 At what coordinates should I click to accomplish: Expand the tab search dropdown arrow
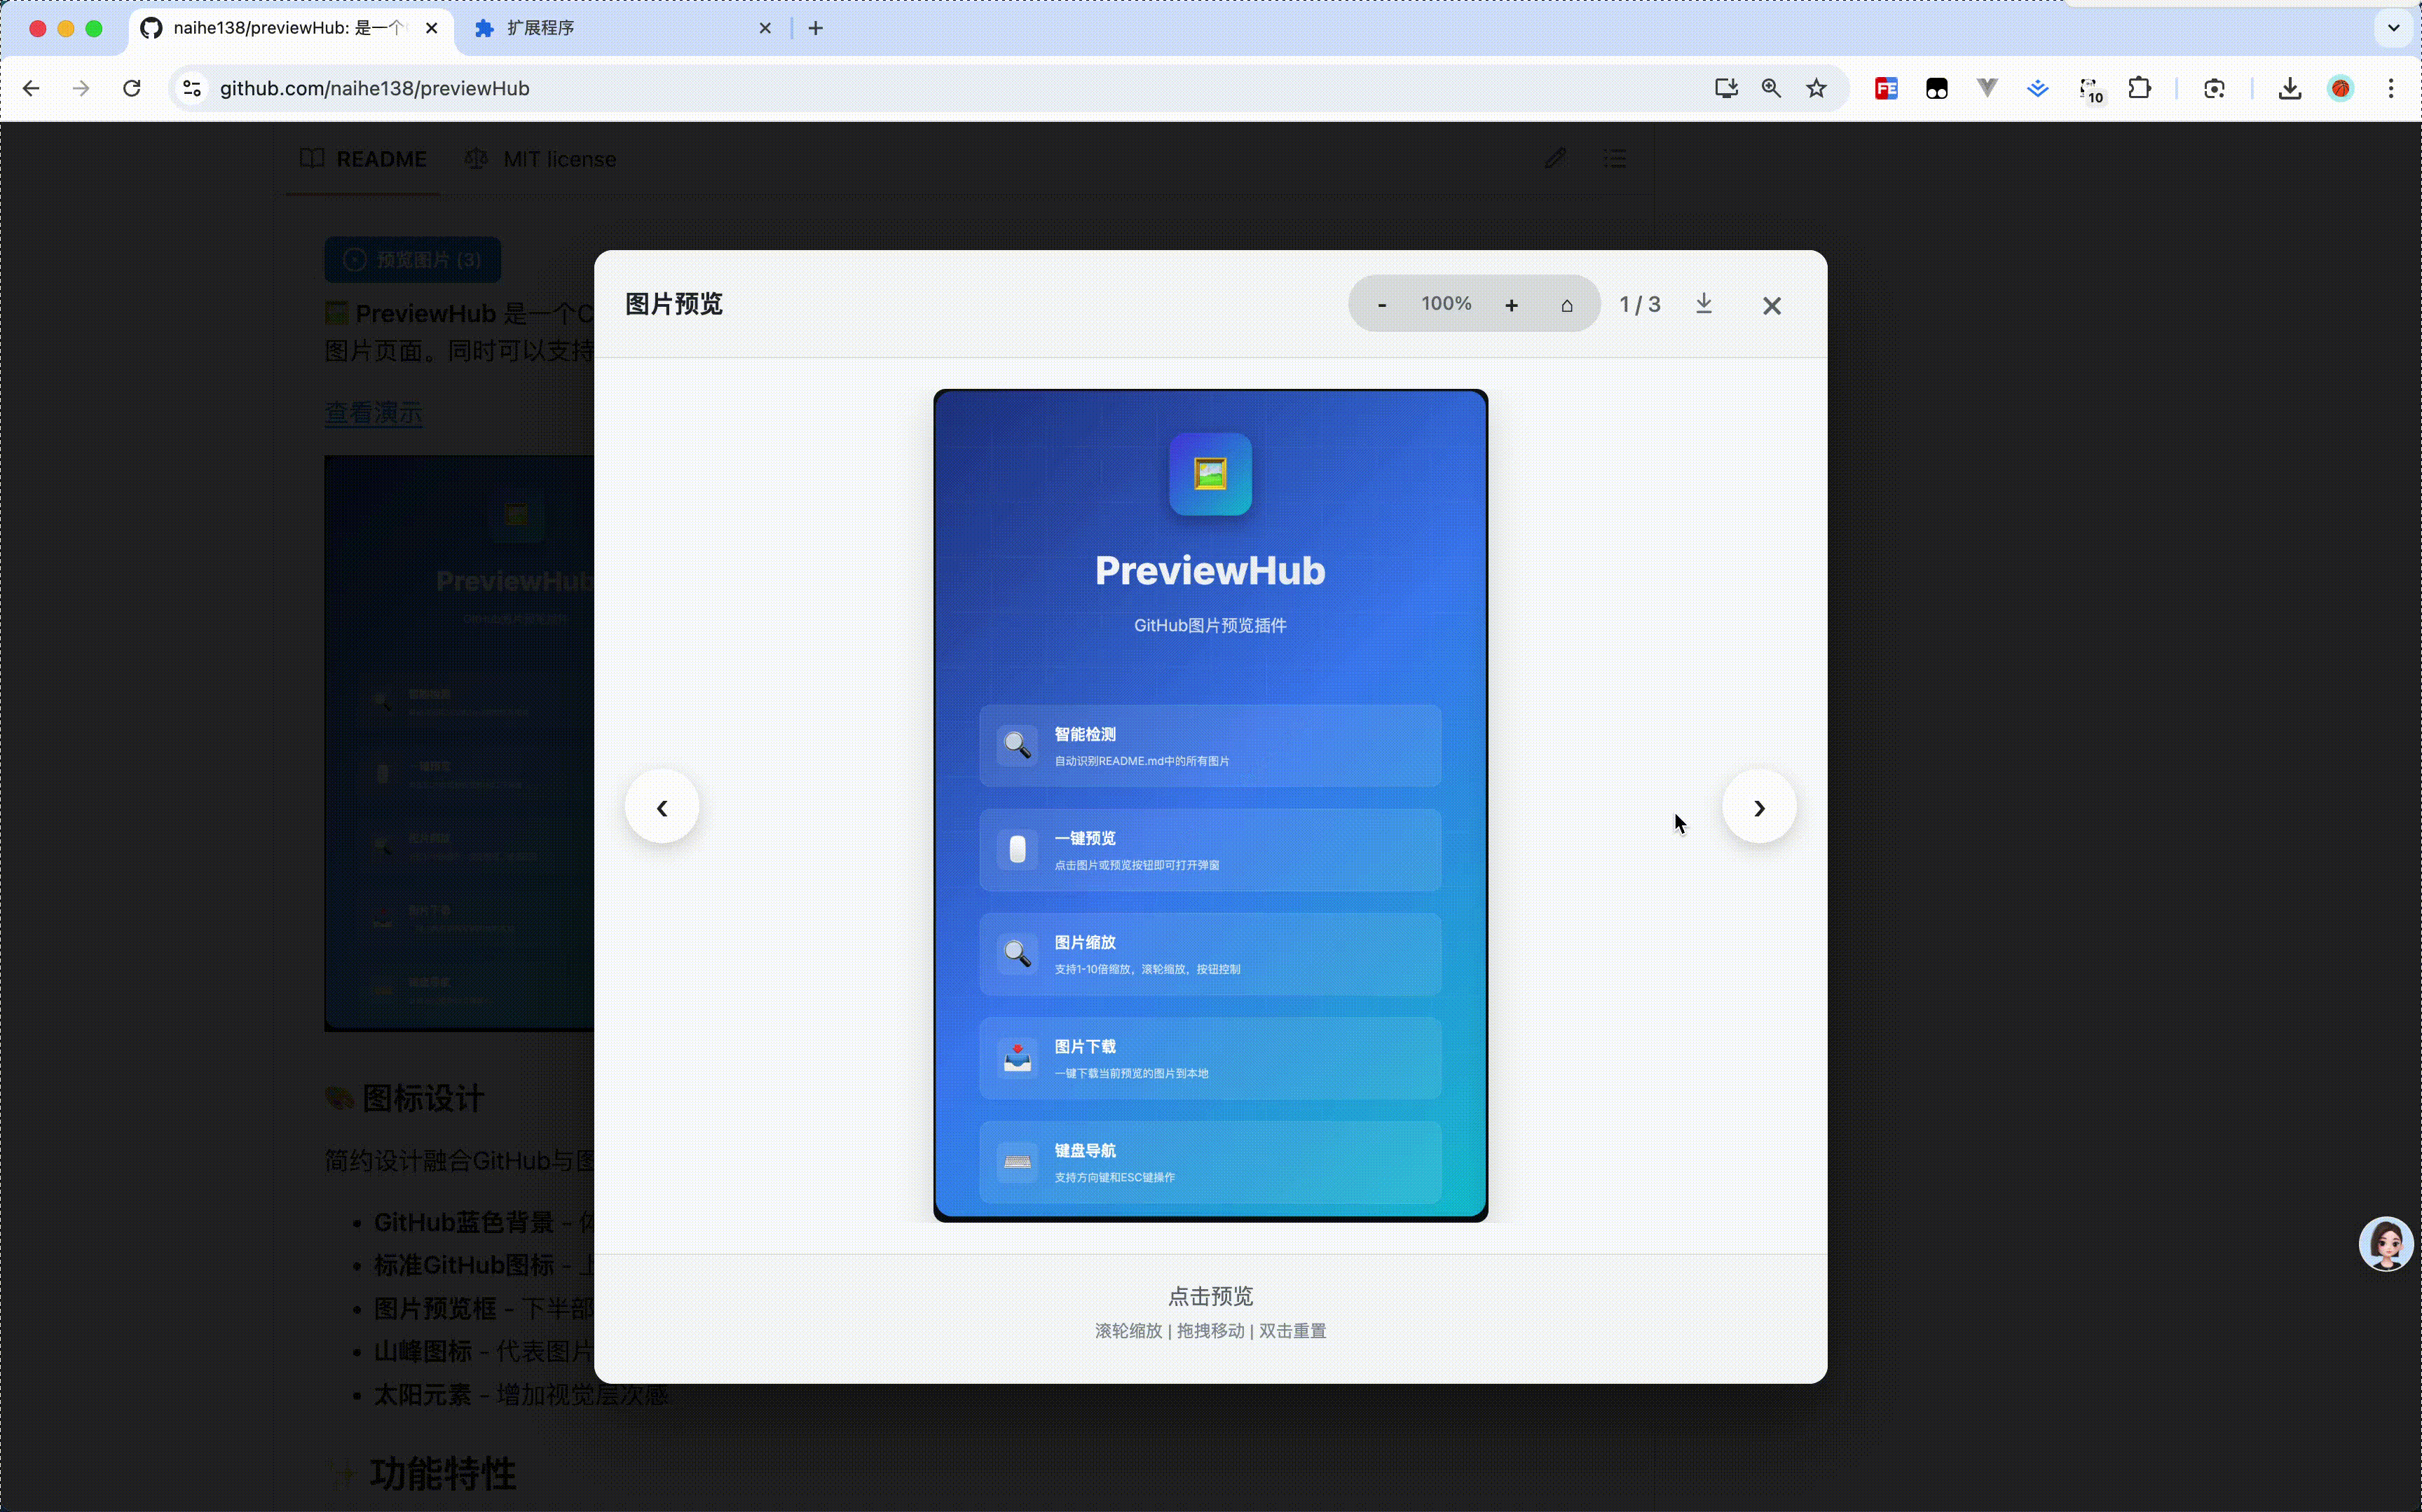(2394, 28)
